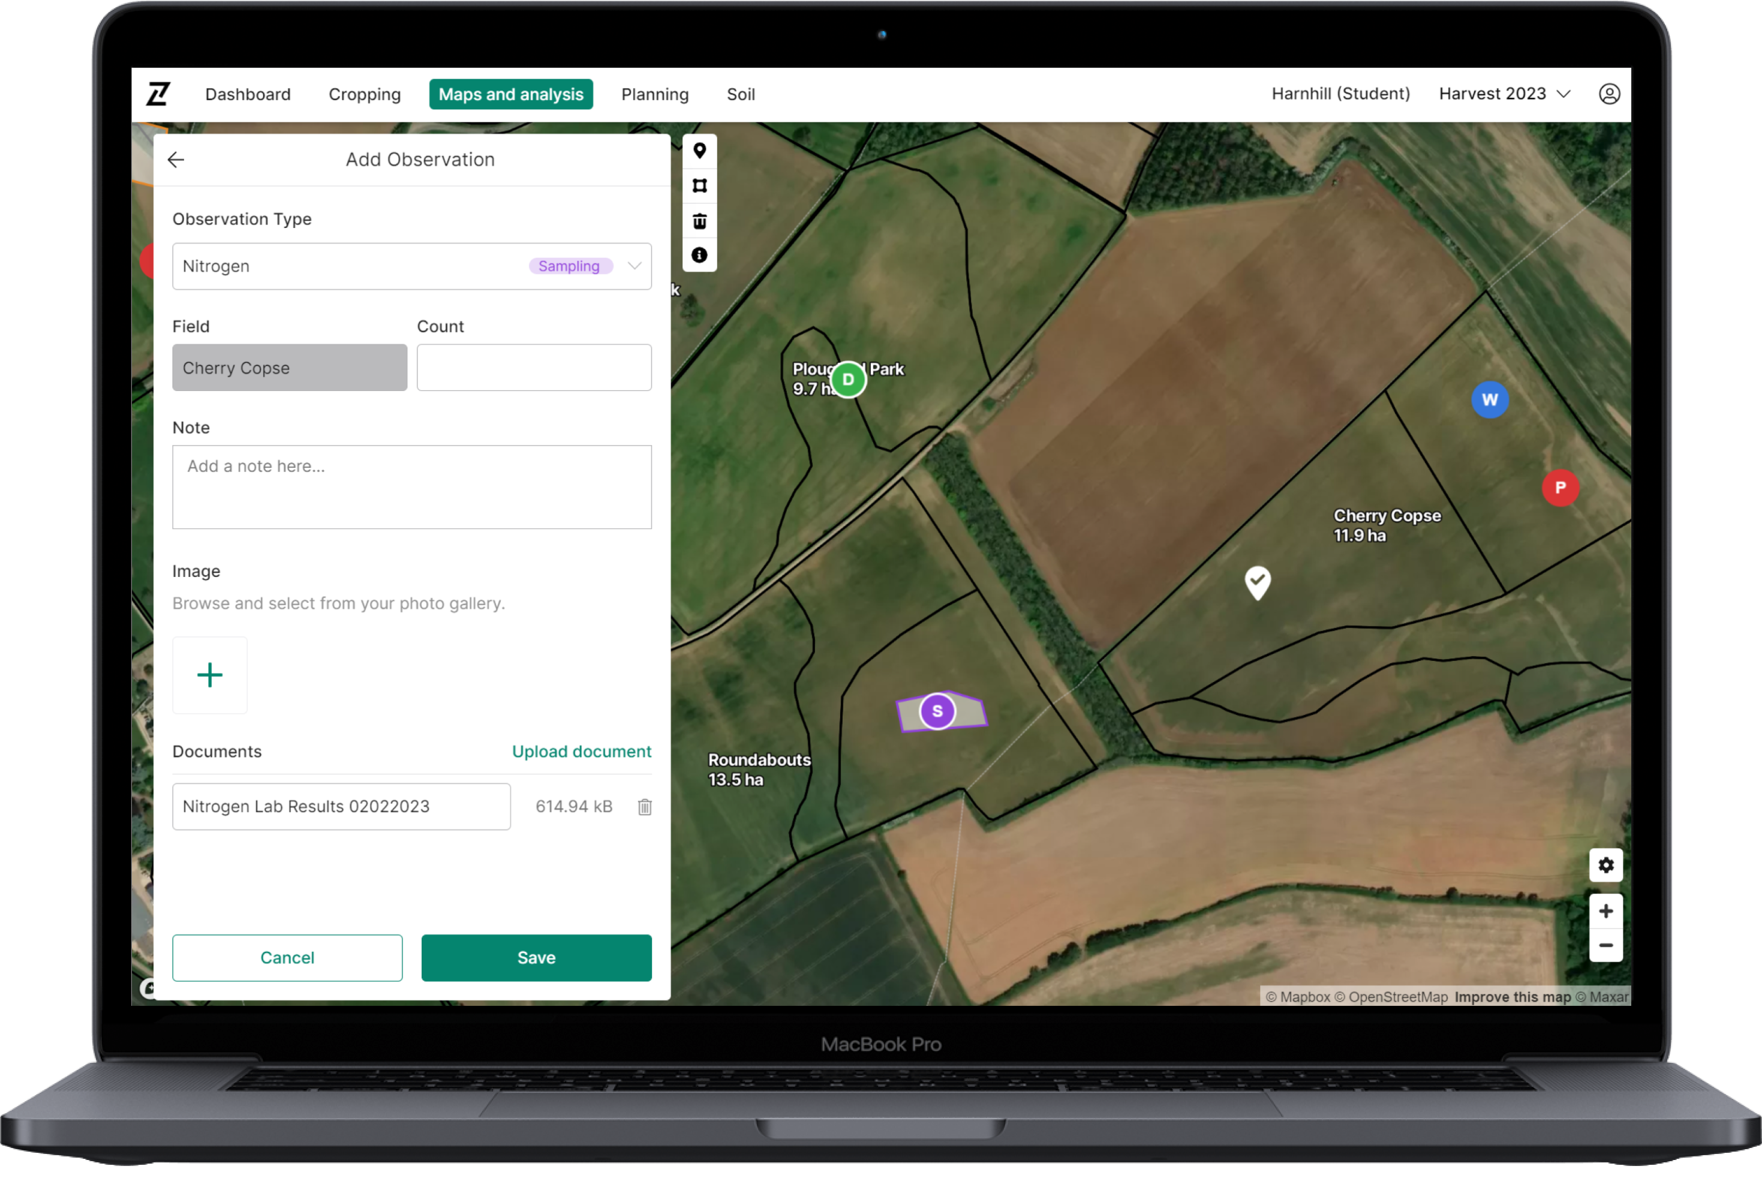Add an image with plus tile
The image size is (1762, 1178).
tap(209, 675)
